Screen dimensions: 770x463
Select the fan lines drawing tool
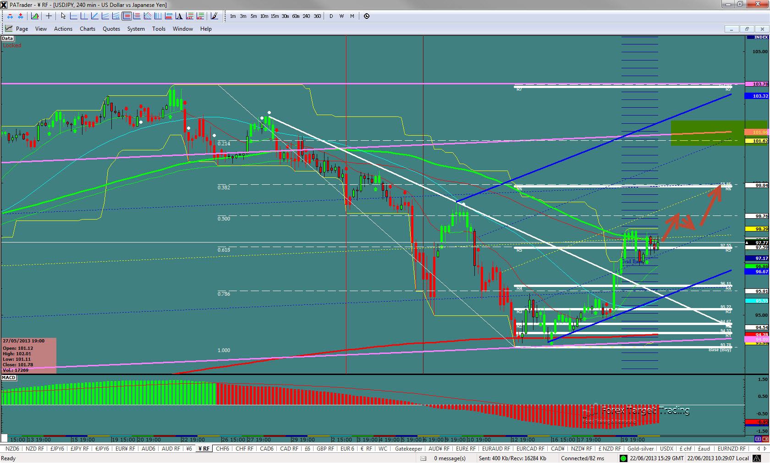pyautogui.click(x=148, y=16)
